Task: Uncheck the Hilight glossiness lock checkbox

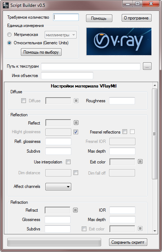Action: tap(76, 132)
